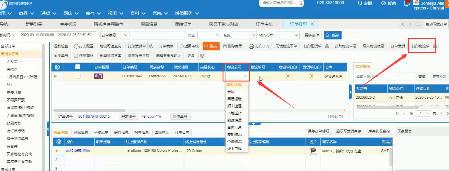Go to first page of batch list
Image resolution: width=449 pixels, height=171 pixels.
(397, 114)
